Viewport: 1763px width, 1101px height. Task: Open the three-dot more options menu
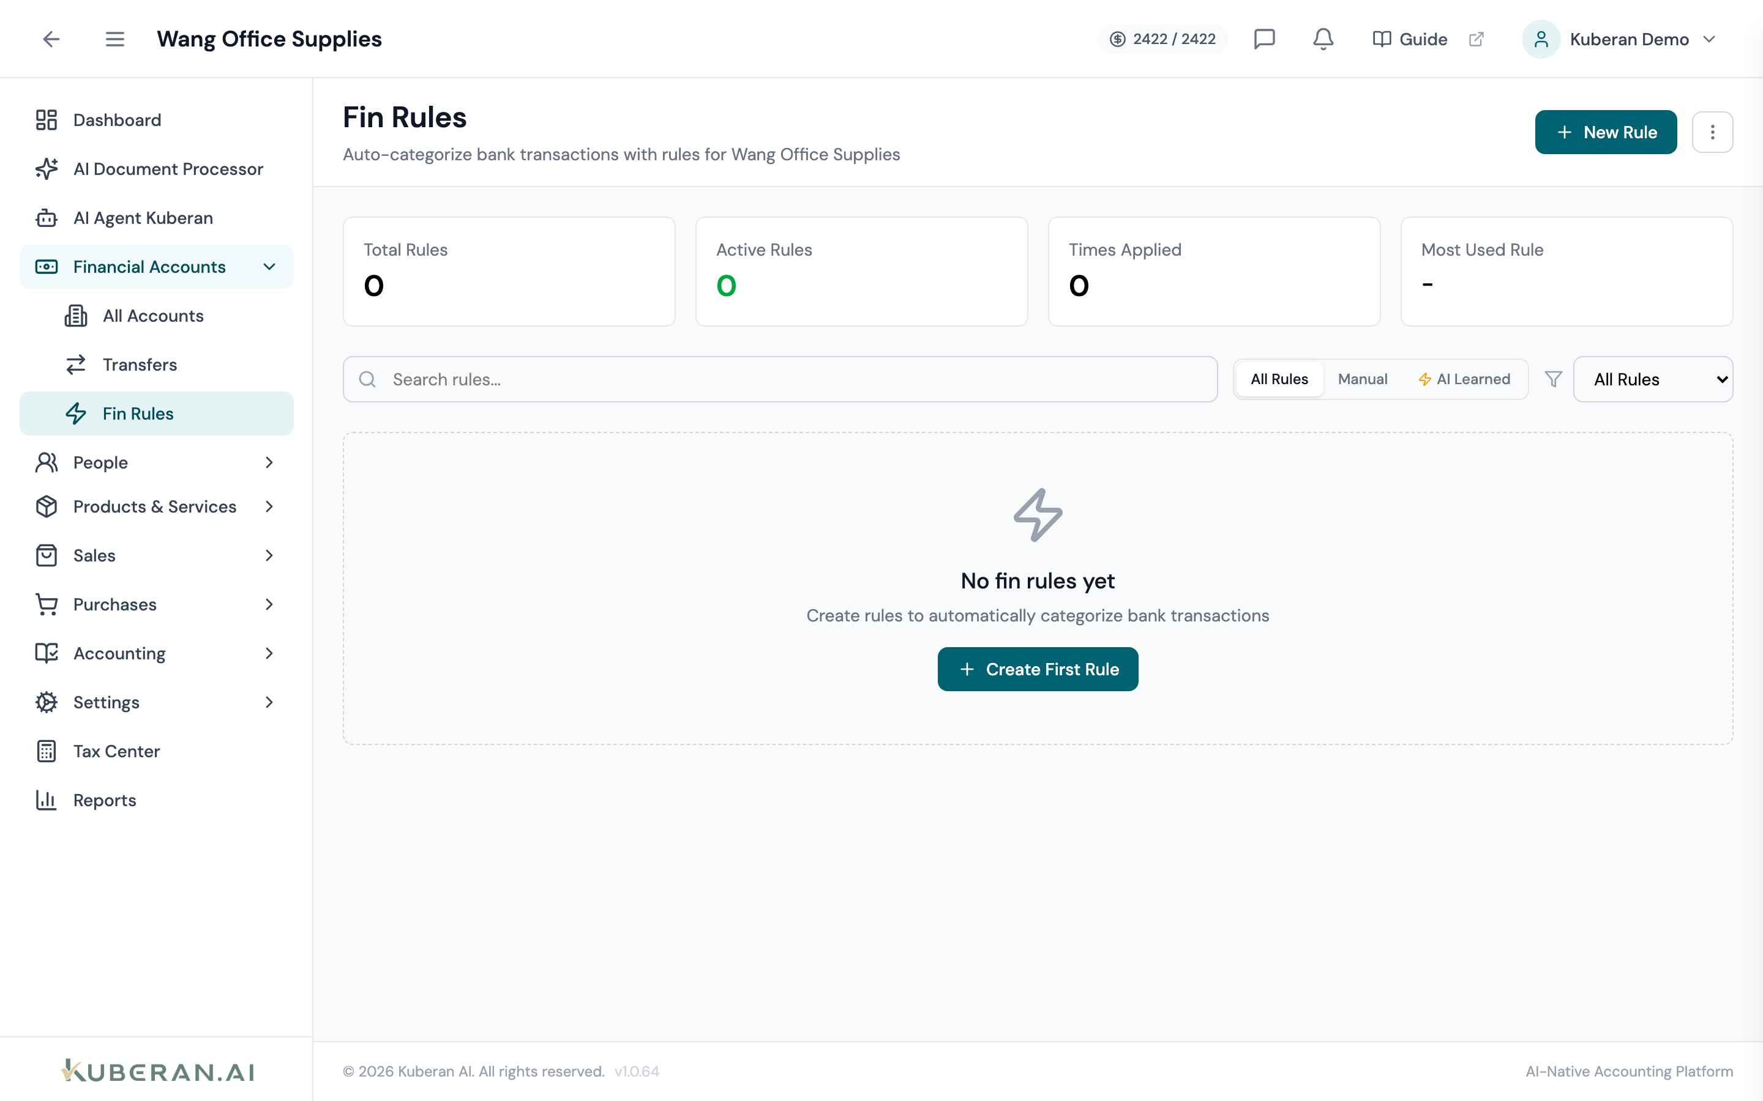click(1712, 132)
